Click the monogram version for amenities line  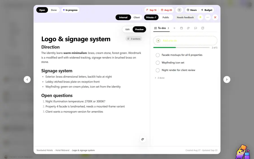pyautogui.click(x=74, y=112)
